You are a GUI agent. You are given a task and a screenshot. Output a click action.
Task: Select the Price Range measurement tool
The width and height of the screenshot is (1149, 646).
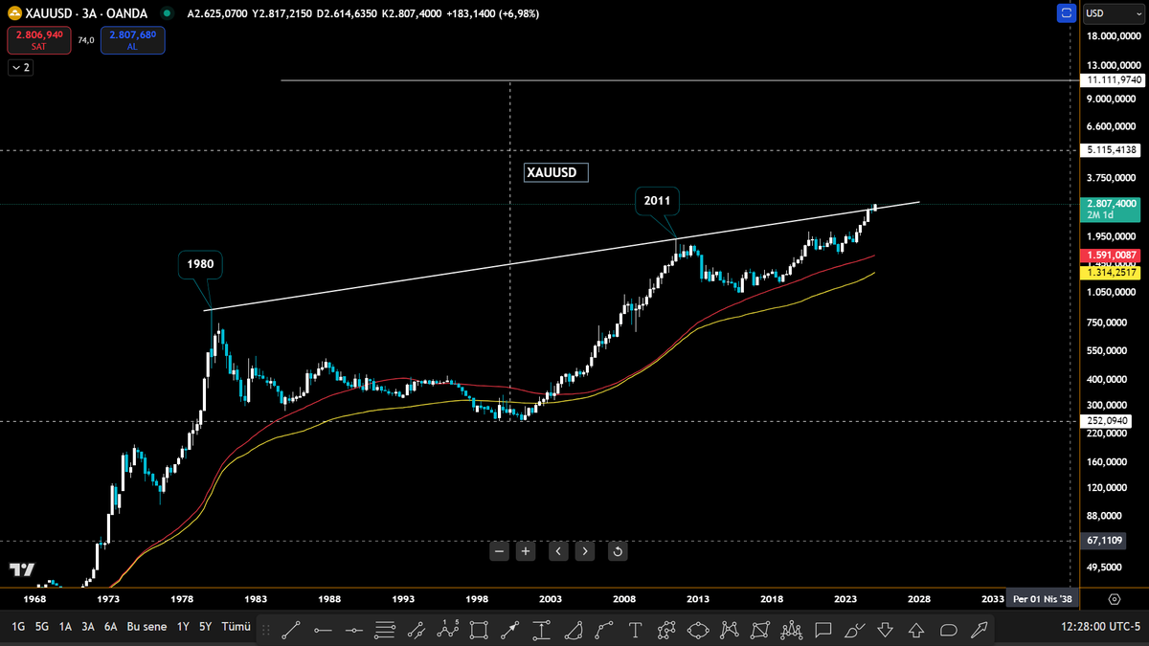tap(541, 631)
